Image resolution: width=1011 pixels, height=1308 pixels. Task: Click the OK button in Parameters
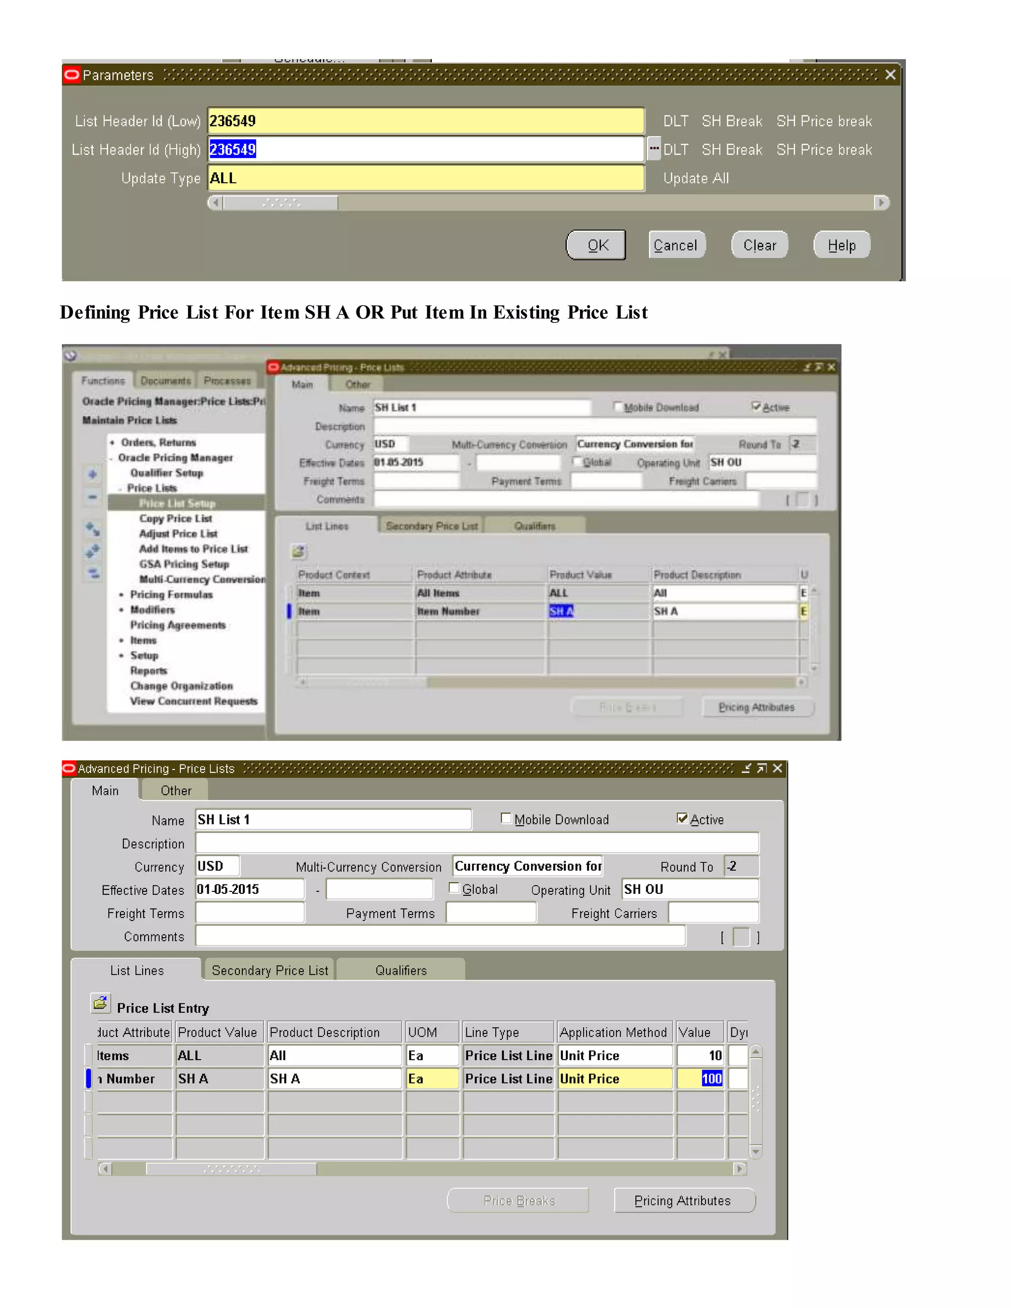coord(596,245)
